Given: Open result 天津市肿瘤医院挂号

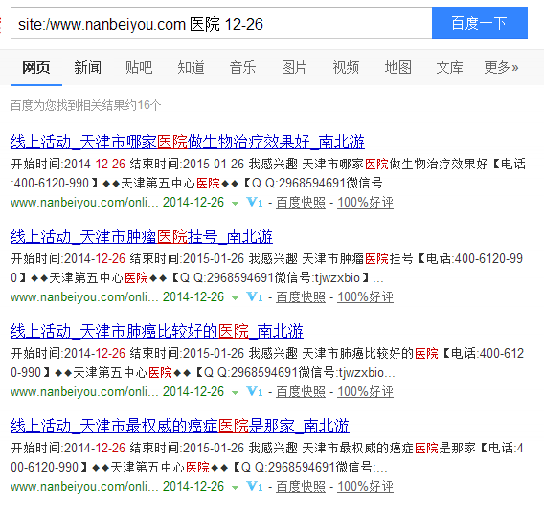Looking at the screenshot, I should 142,236.
